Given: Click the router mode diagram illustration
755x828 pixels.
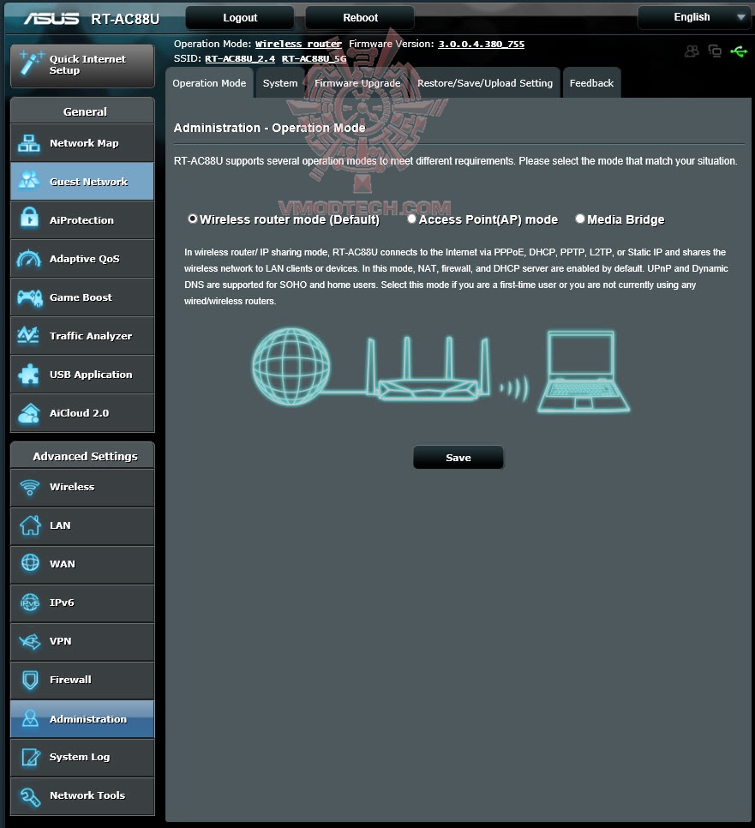Looking at the screenshot, I should pos(440,371).
